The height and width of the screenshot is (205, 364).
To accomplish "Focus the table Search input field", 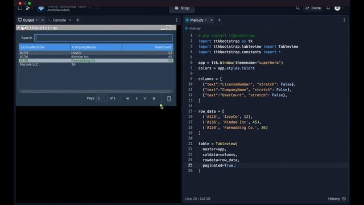I will (x=104, y=38).
